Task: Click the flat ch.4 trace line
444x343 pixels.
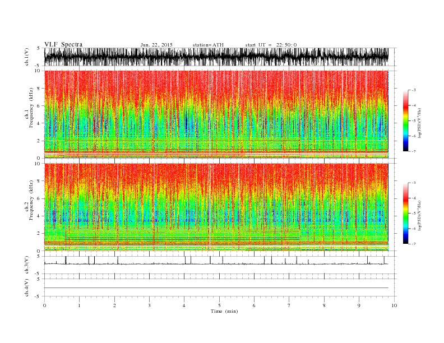Action: click(x=216, y=288)
